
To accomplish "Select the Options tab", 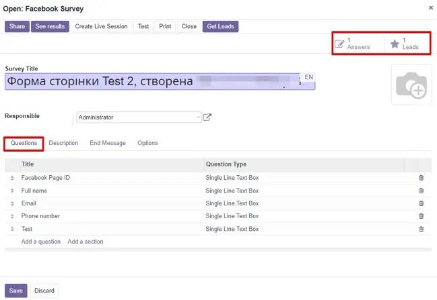I will point(147,143).
